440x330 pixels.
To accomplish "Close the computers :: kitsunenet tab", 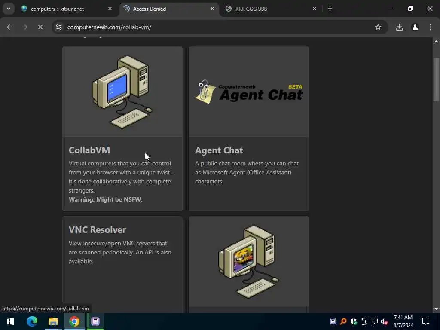I will tap(110, 9).
